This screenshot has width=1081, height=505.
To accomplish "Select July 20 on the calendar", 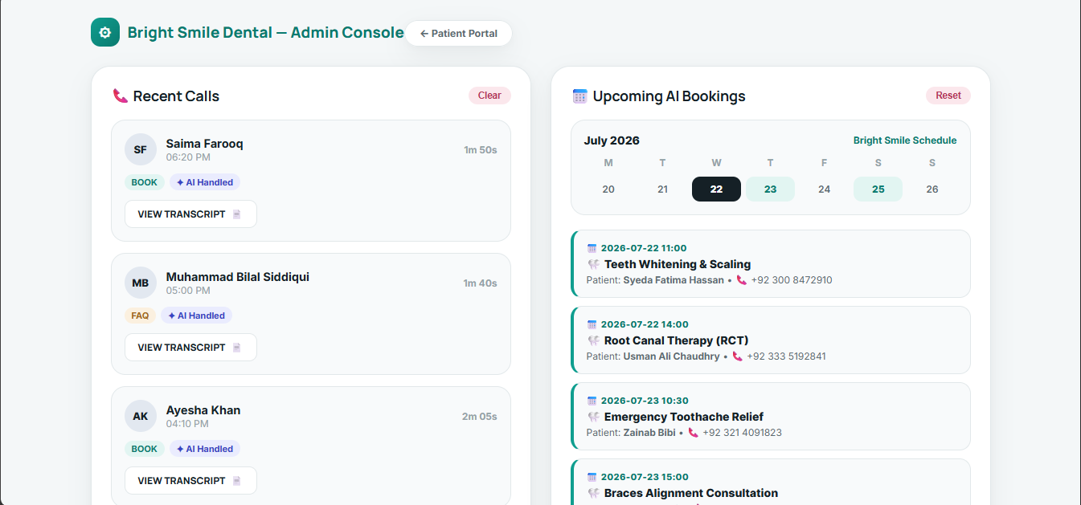I will tap(608, 189).
